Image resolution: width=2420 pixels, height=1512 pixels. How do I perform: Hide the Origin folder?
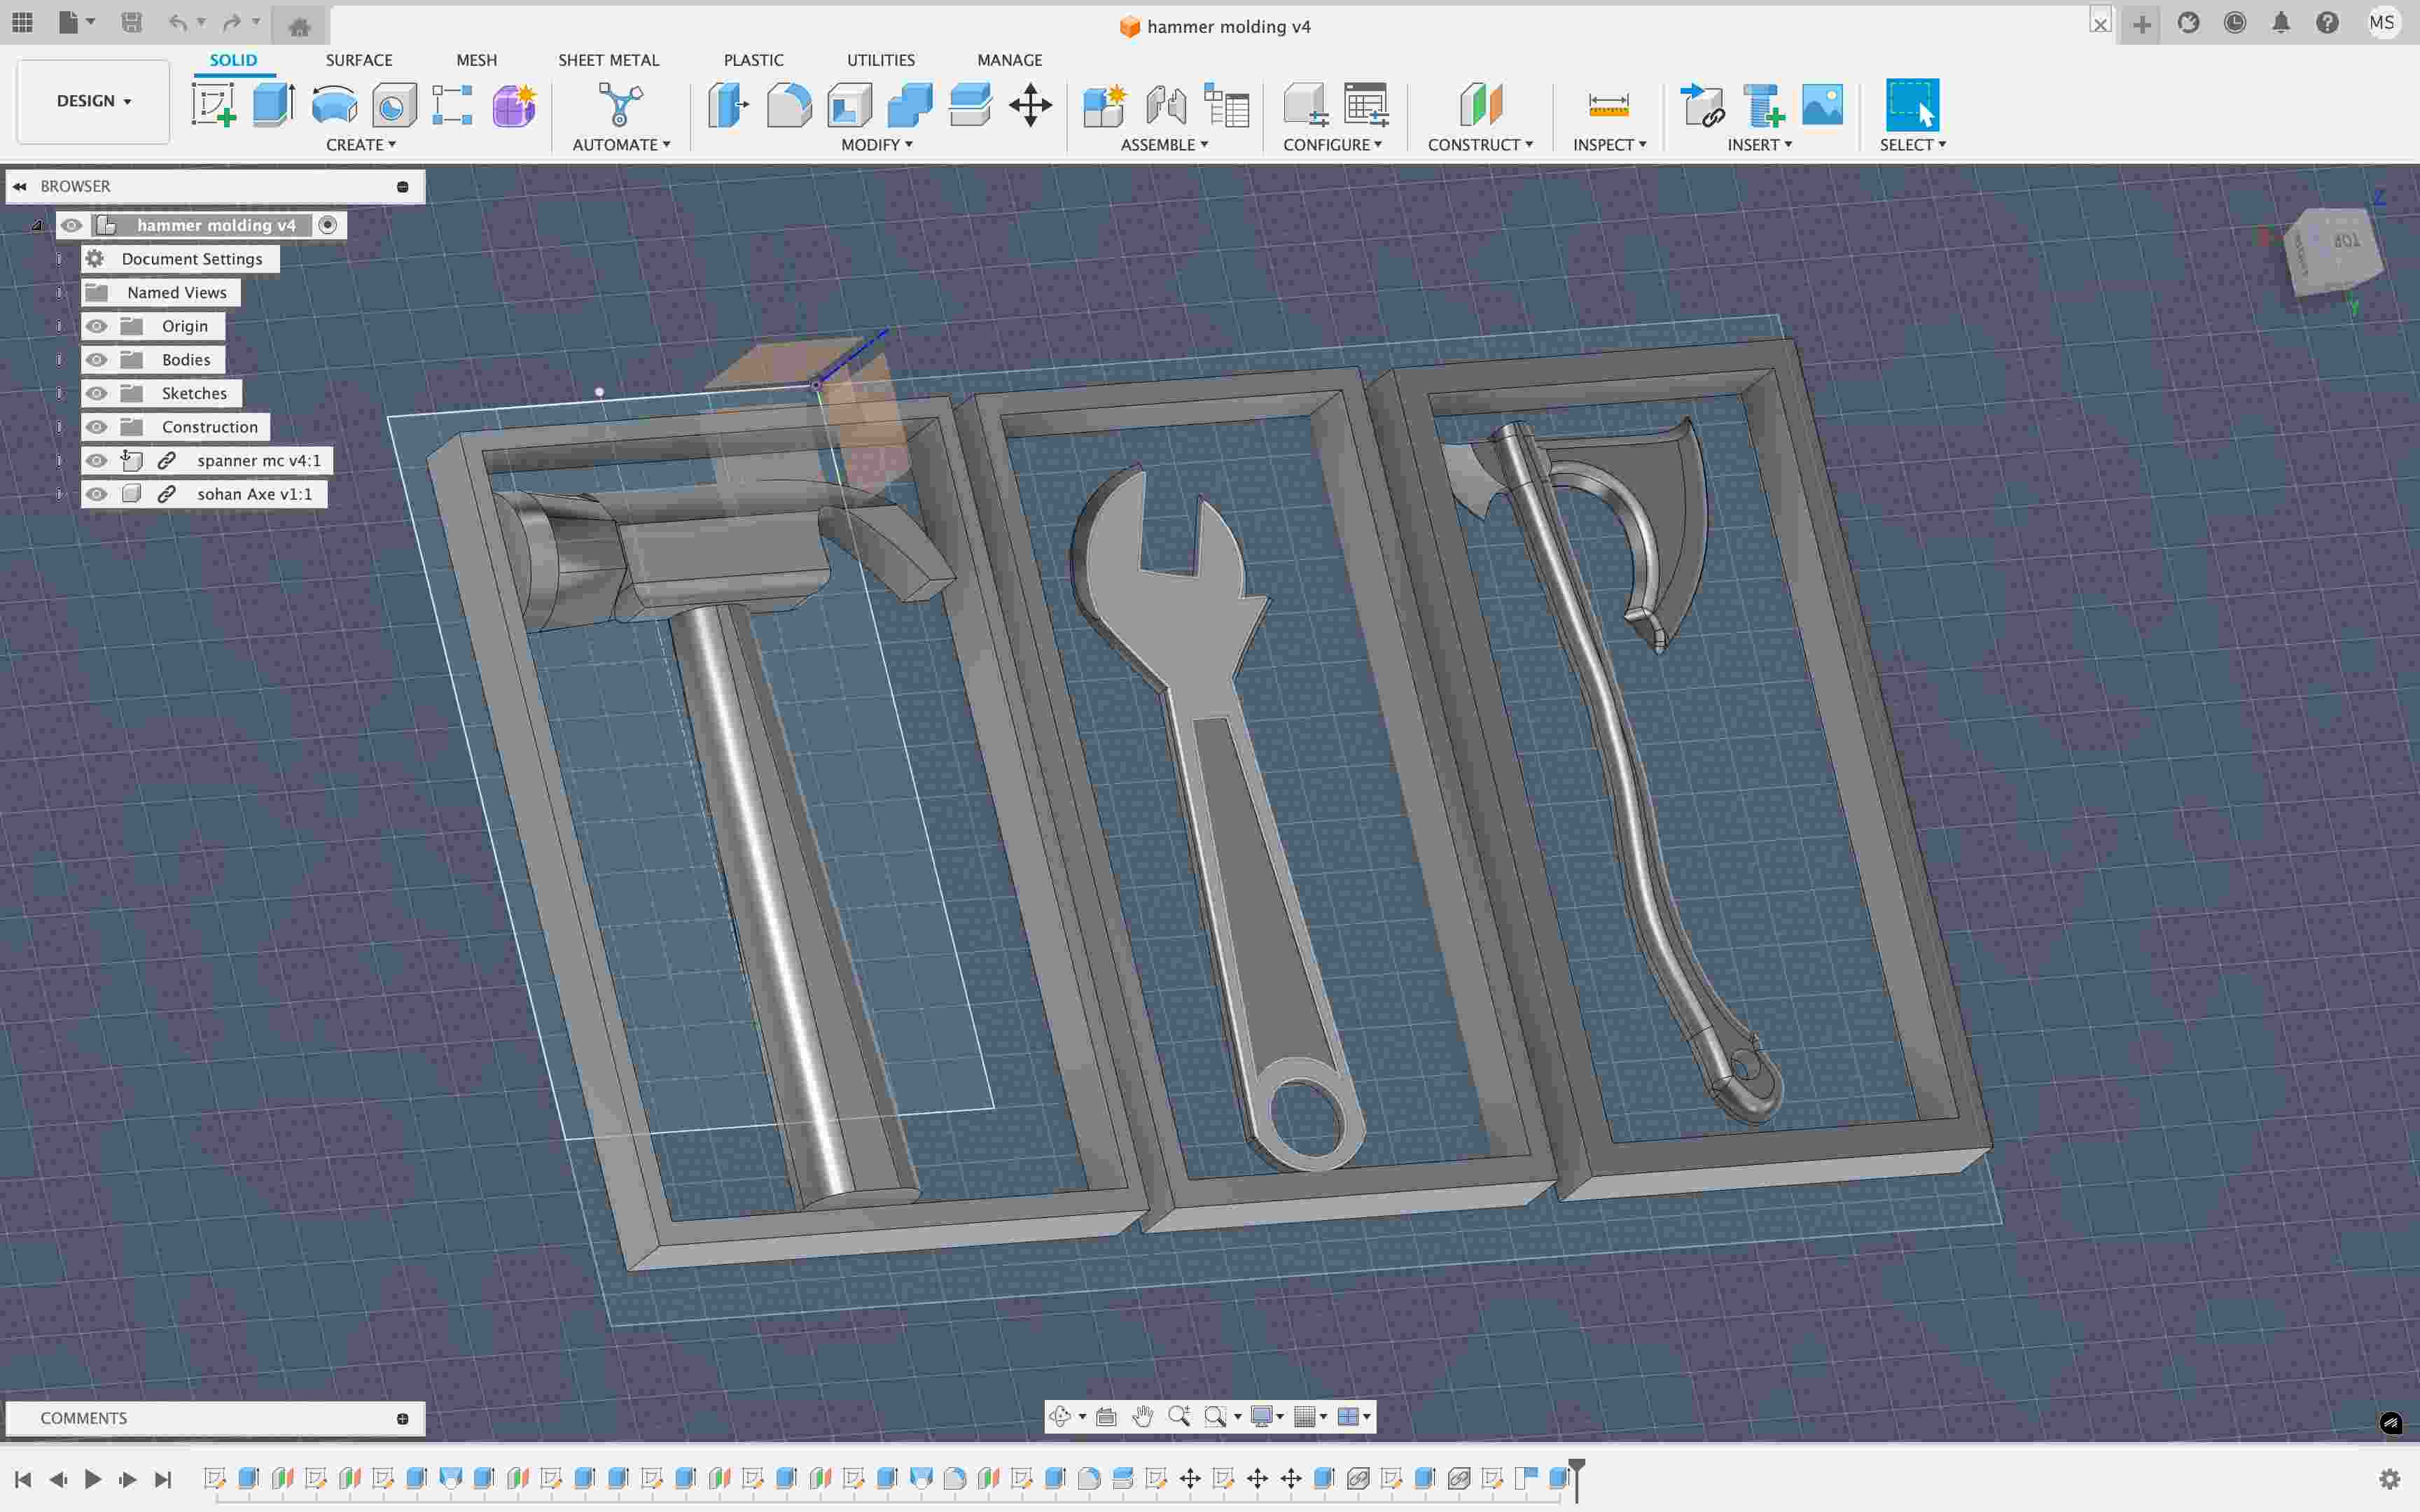pyautogui.click(x=96, y=326)
